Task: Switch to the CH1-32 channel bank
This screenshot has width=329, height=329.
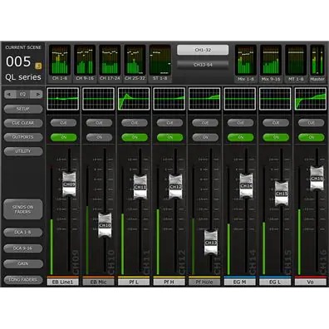Action: [203, 50]
